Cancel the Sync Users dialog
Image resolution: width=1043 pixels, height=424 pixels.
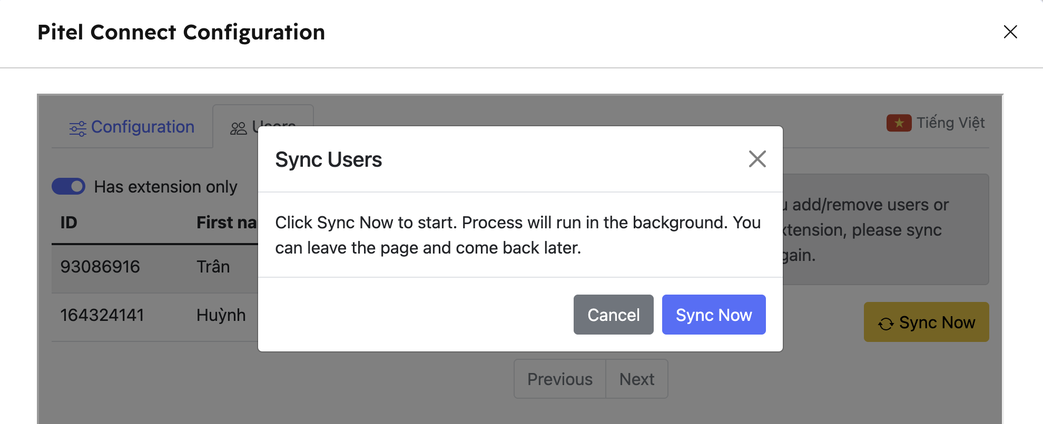pyautogui.click(x=613, y=315)
